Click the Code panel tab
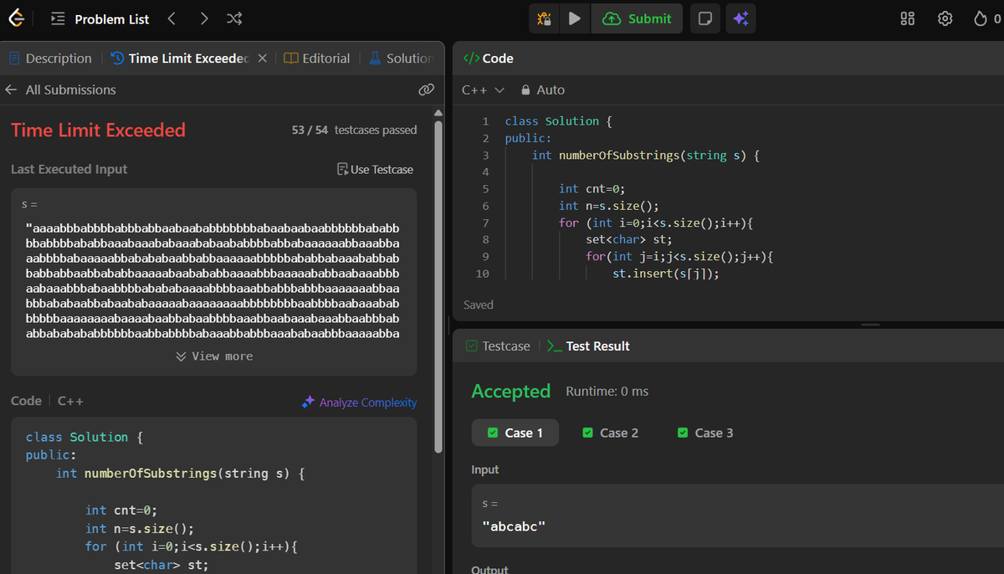The width and height of the screenshot is (1004, 574). (489, 59)
